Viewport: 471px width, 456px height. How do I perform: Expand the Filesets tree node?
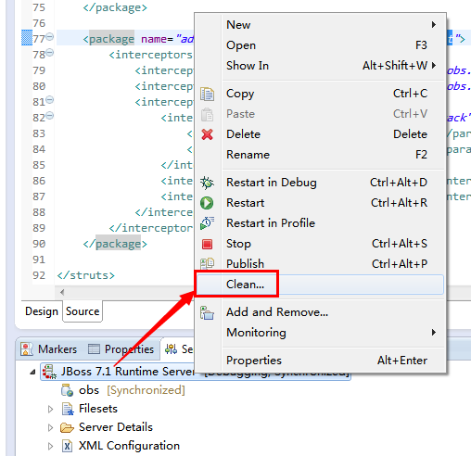click(50, 409)
